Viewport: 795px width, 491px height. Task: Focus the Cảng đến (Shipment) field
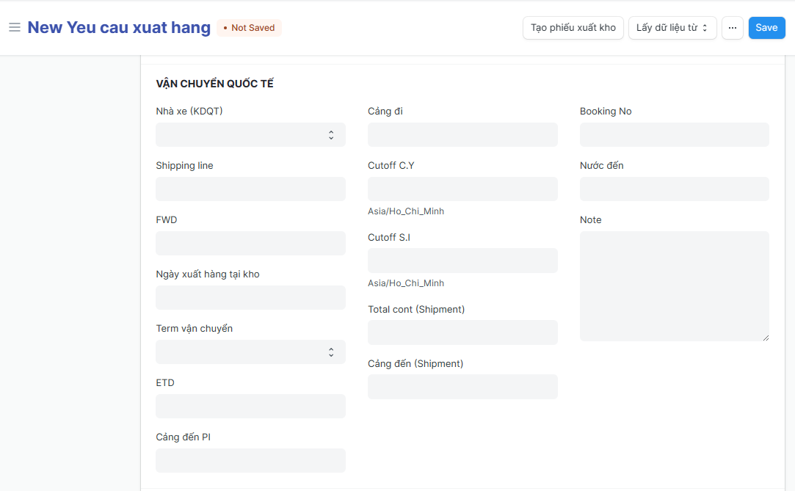click(x=462, y=388)
